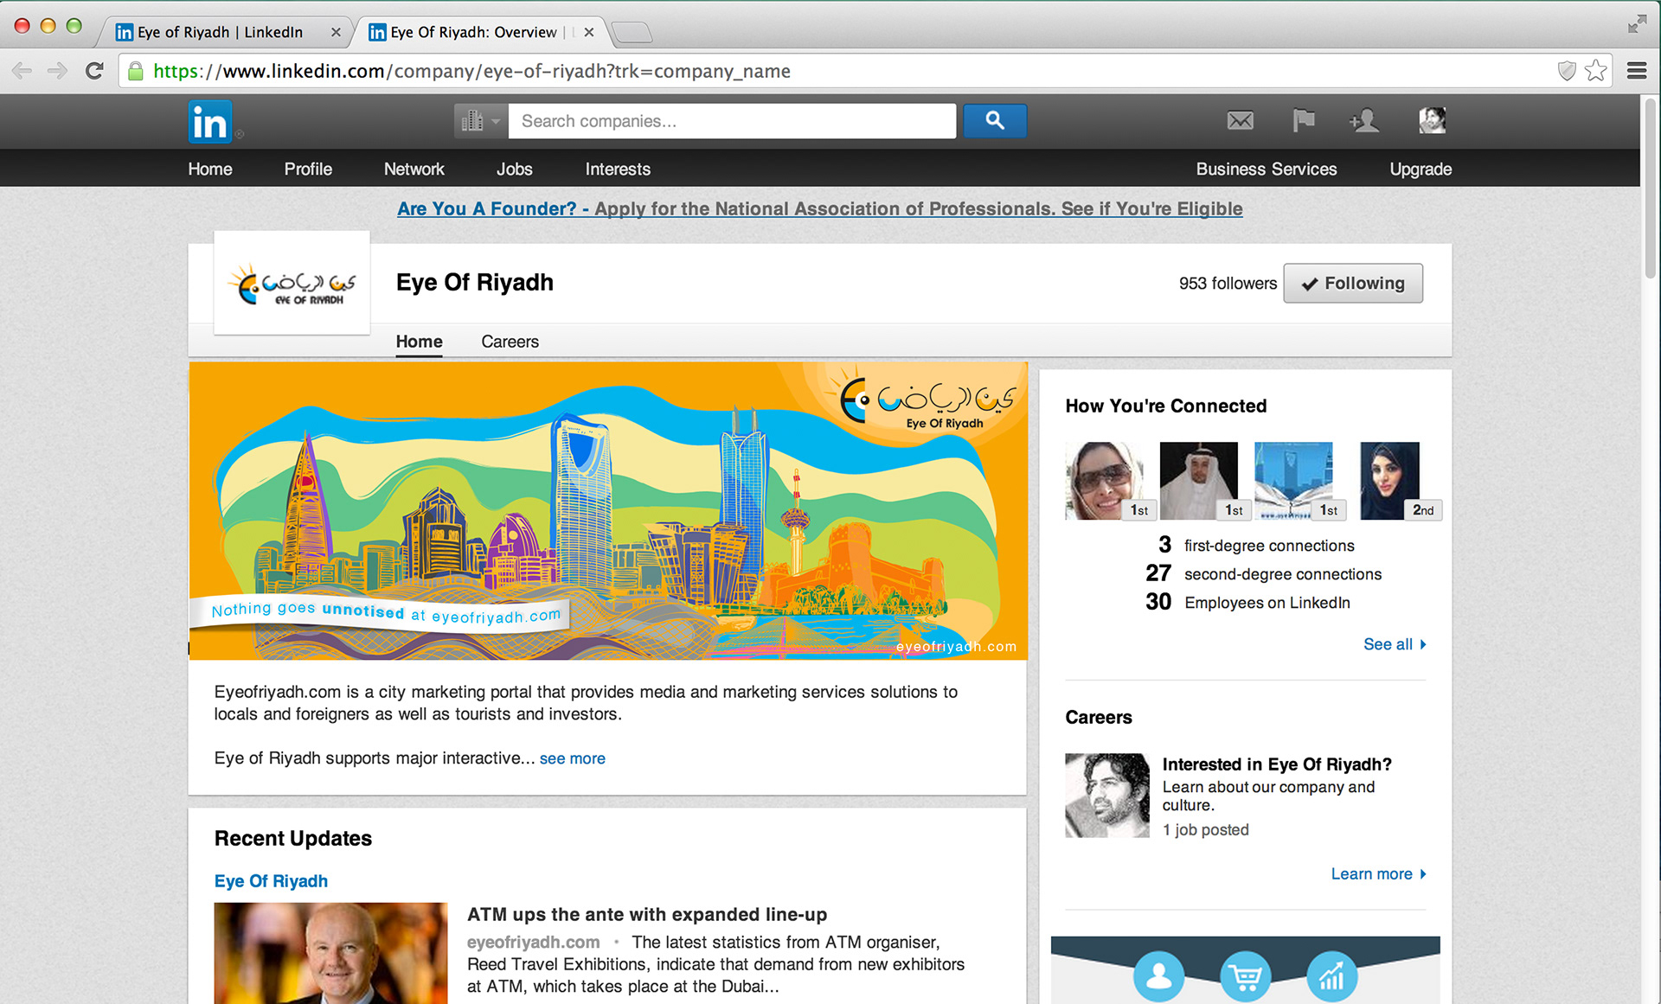Open first connection photo with sunglasses

[1104, 481]
